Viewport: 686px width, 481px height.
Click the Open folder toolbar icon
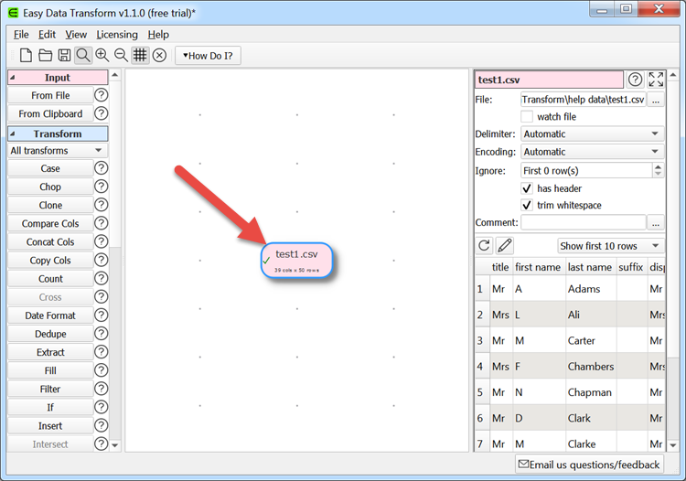45,56
